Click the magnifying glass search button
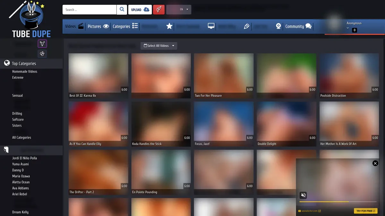 click(122, 10)
